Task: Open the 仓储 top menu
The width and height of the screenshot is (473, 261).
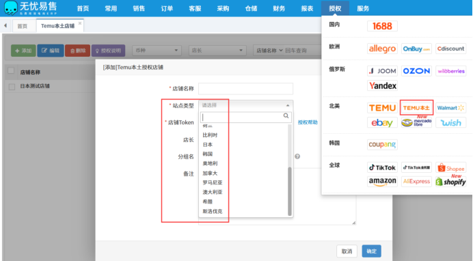Action: (251, 8)
